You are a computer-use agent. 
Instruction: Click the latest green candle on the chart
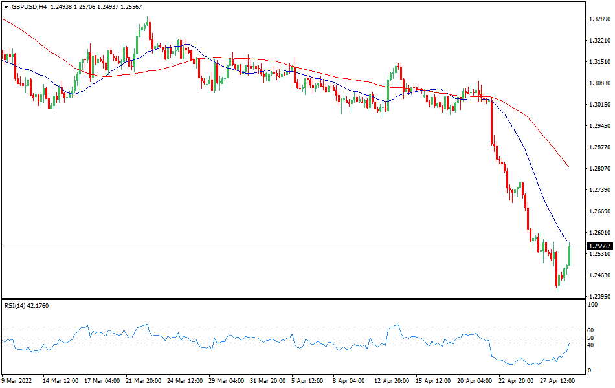pos(569,255)
